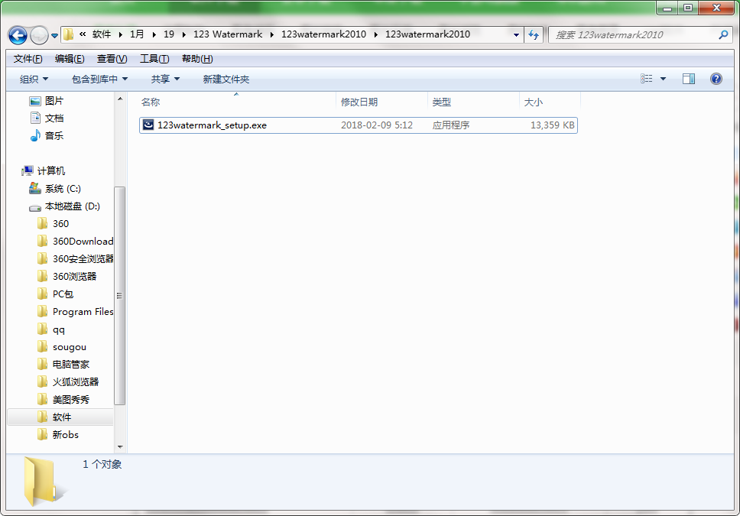
Task: Open the 文件(F) menu
Action: coord(28,59)
